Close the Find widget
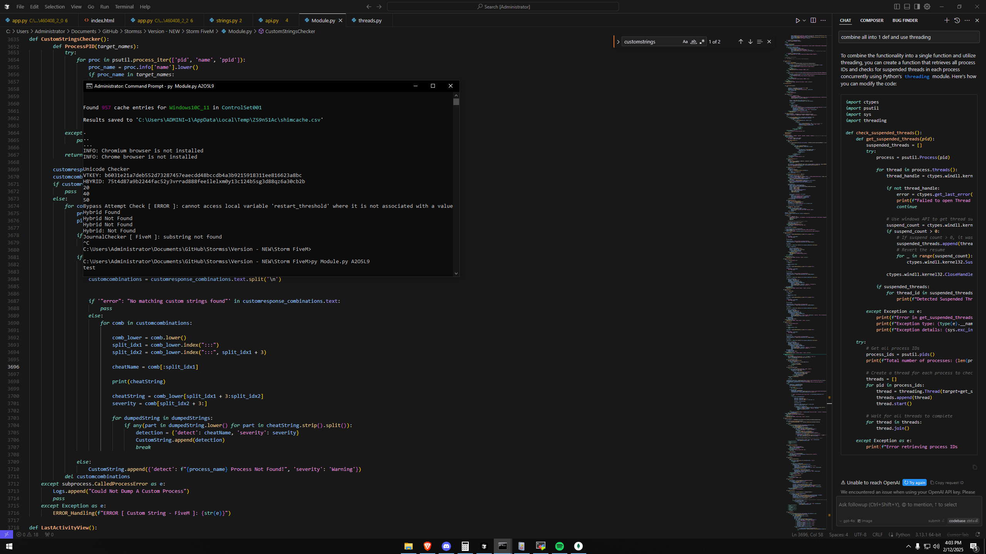This screenshot has height=554, width=986. click(769, 42)
